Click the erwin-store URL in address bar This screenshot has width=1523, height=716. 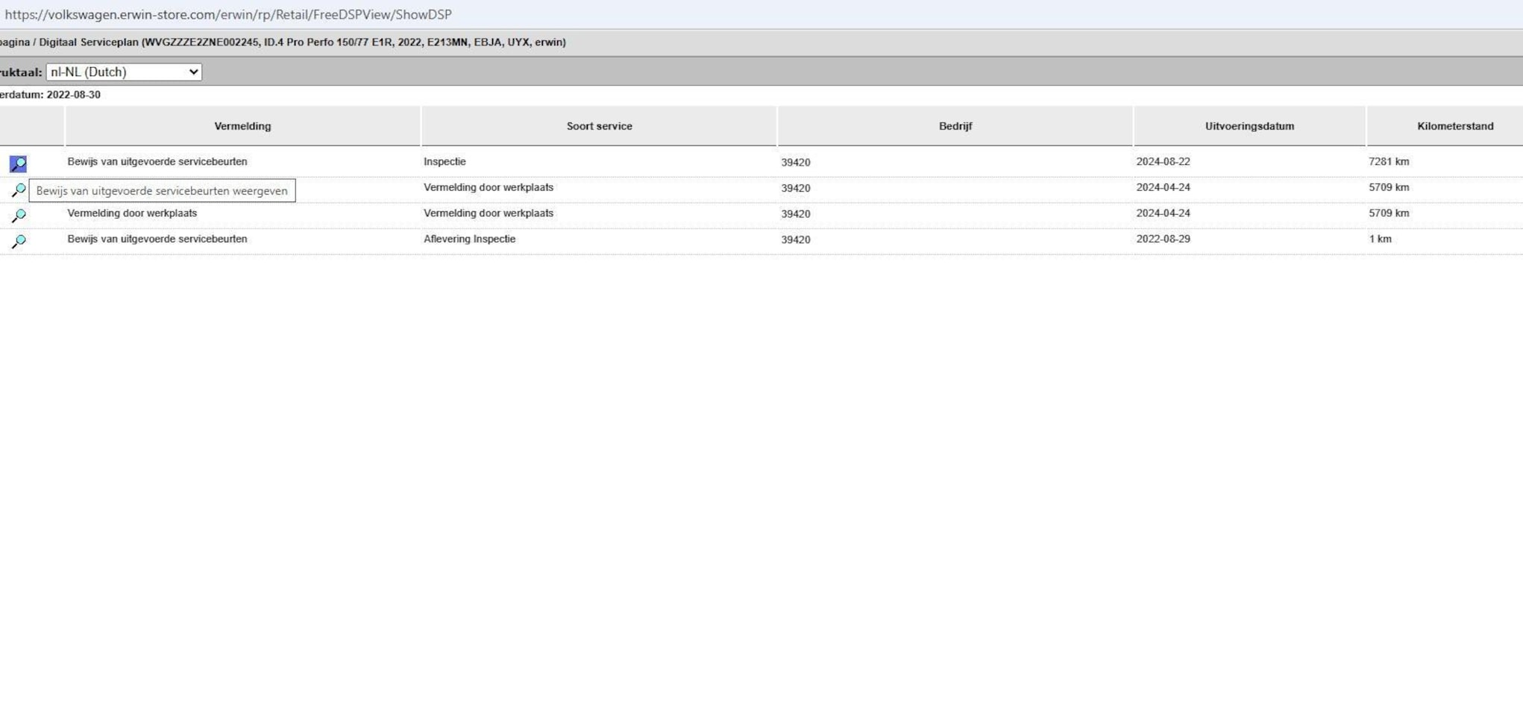point(228,15)
